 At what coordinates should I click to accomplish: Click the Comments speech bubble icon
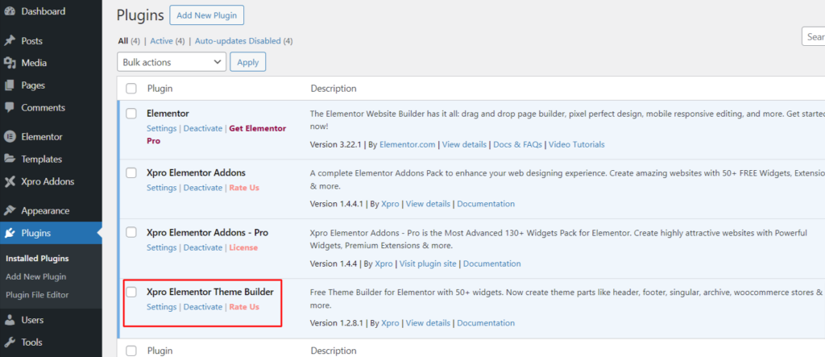click(x=10, y=107)
